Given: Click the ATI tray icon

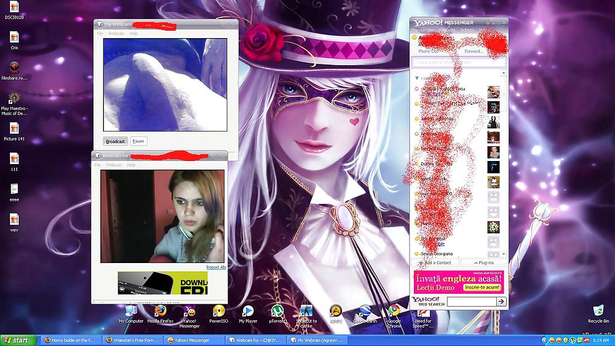Looking at the screenshot, I should pyautogui.click(x=586, y=340).
